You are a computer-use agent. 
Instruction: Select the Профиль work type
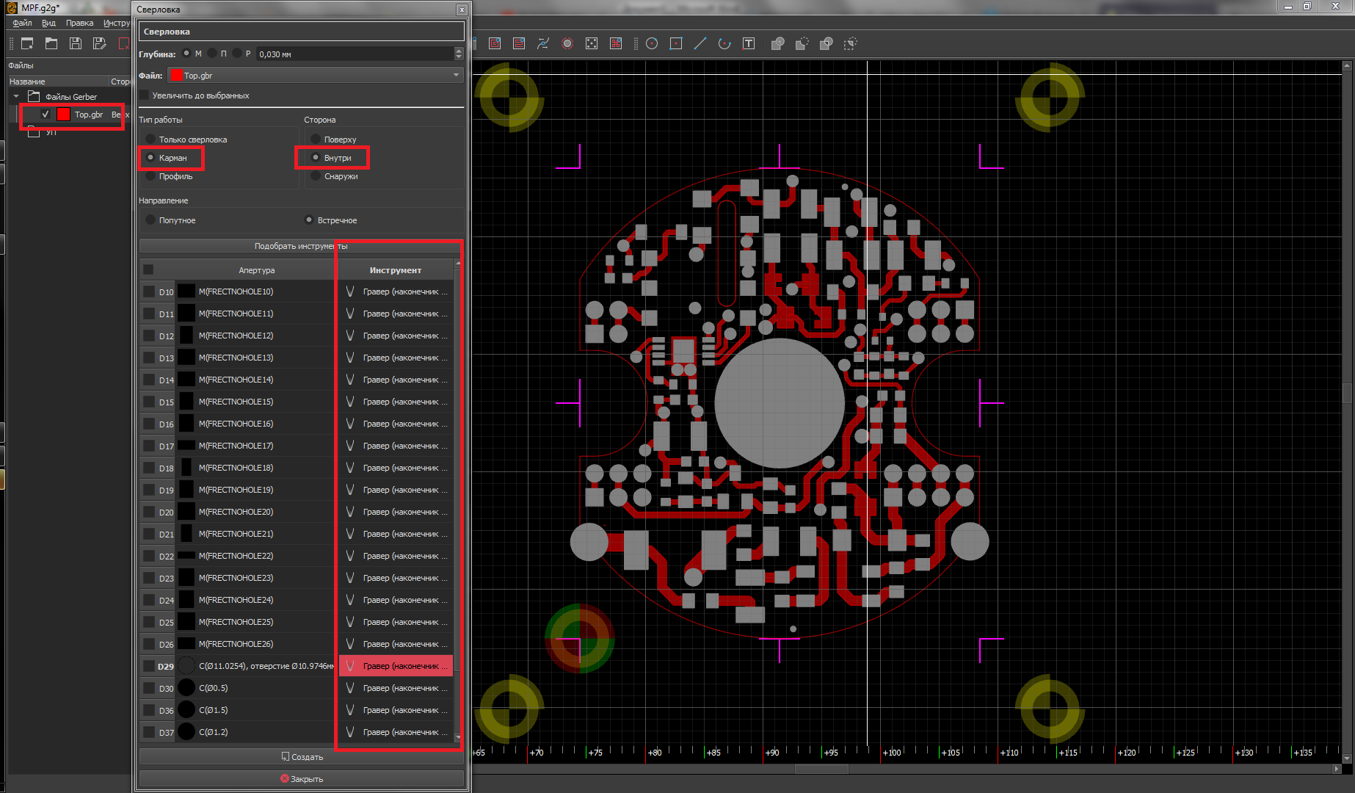click(150, 176)
